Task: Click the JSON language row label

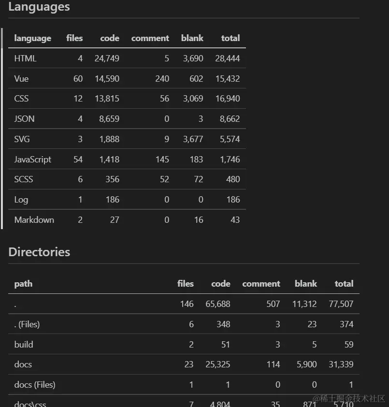Action: [x=24, y=119]
